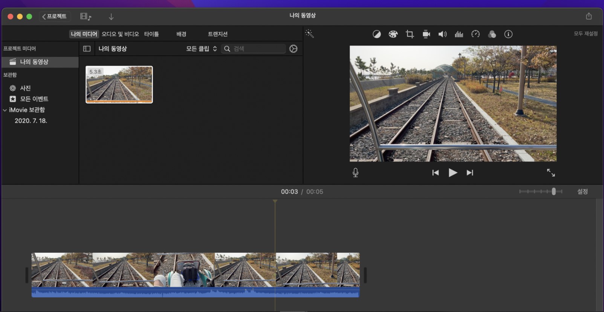Click the 검색 search field
This screenshot has width=604, height=312.
(x=254, y=49)
